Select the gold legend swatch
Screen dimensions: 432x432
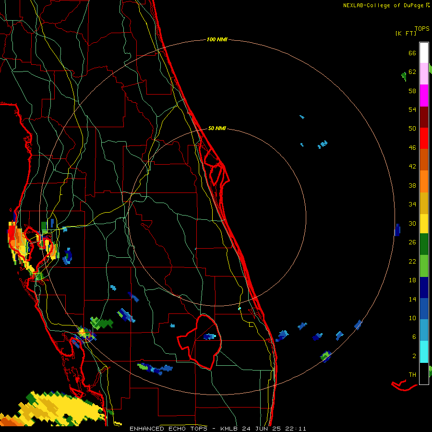tap(424, 203)
